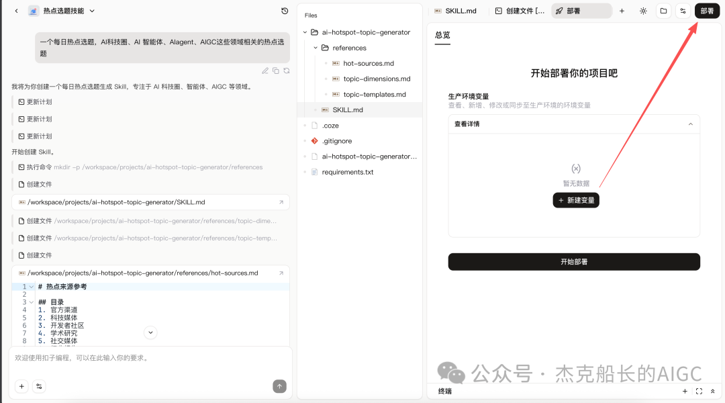This screenshot has width=725, height=403.
Task: Open 创建文件 topic-dime... step
Action: (x=148, y=221)
